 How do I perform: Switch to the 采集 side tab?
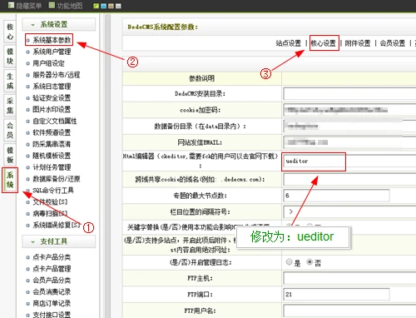(10, 106)
